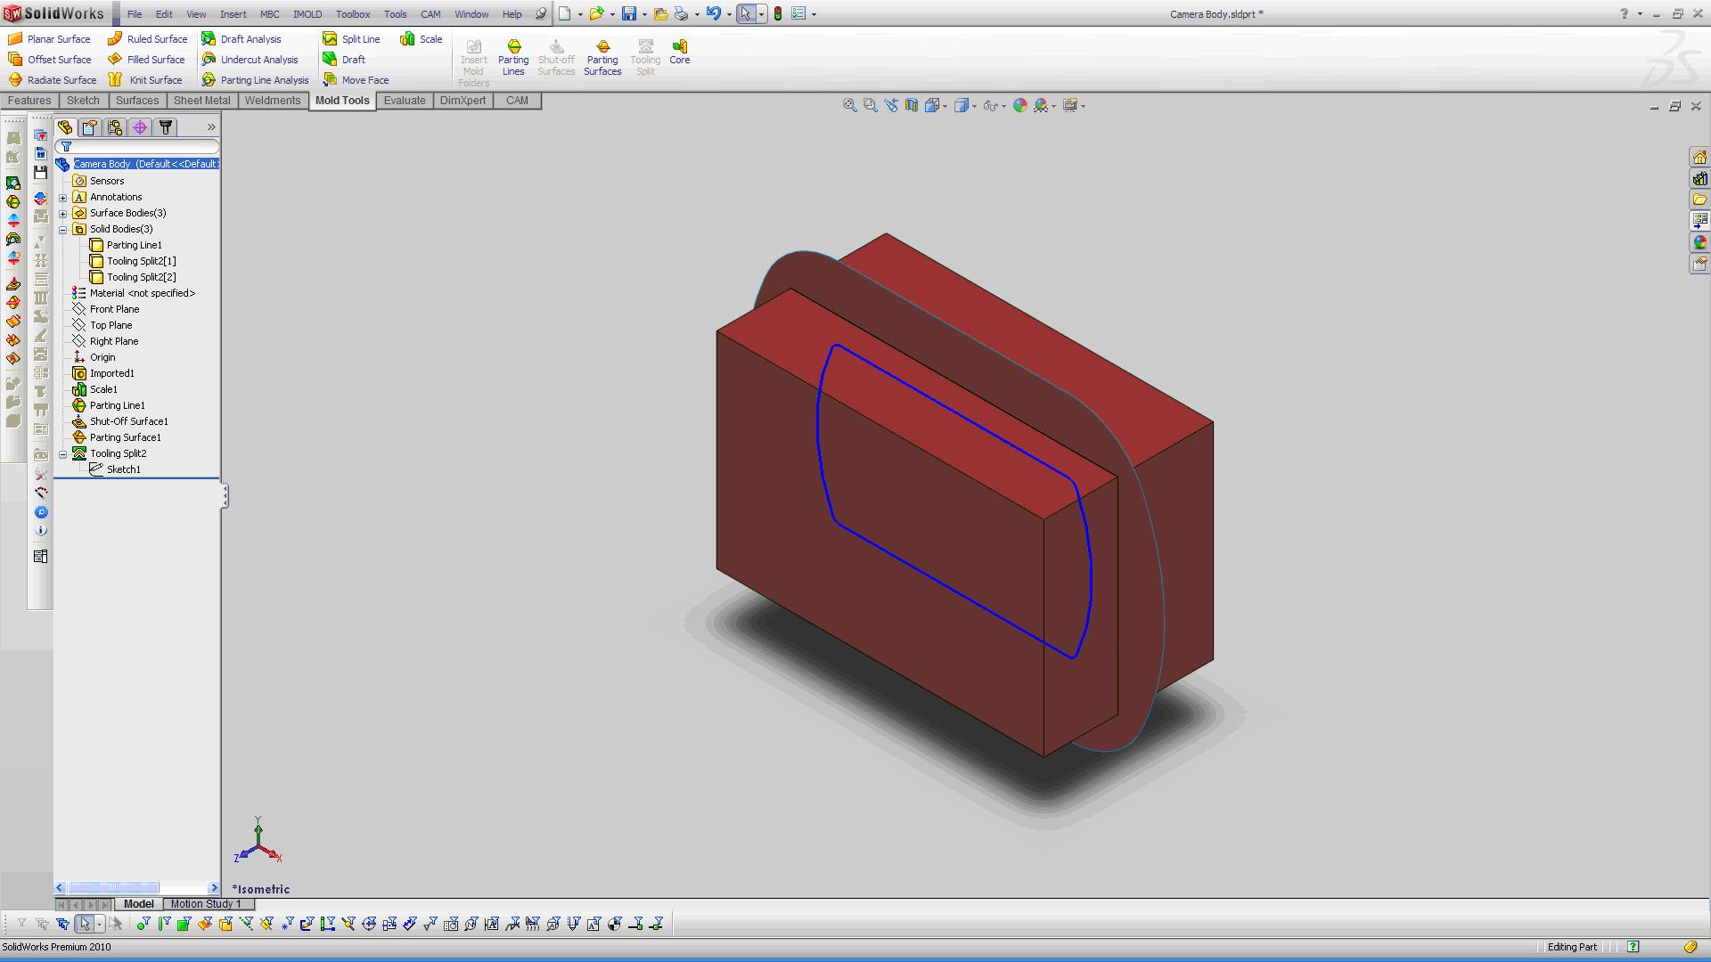Select the Ruled Surface tool
Screen dimensions: 1711x962
click(x=147, y=39)
